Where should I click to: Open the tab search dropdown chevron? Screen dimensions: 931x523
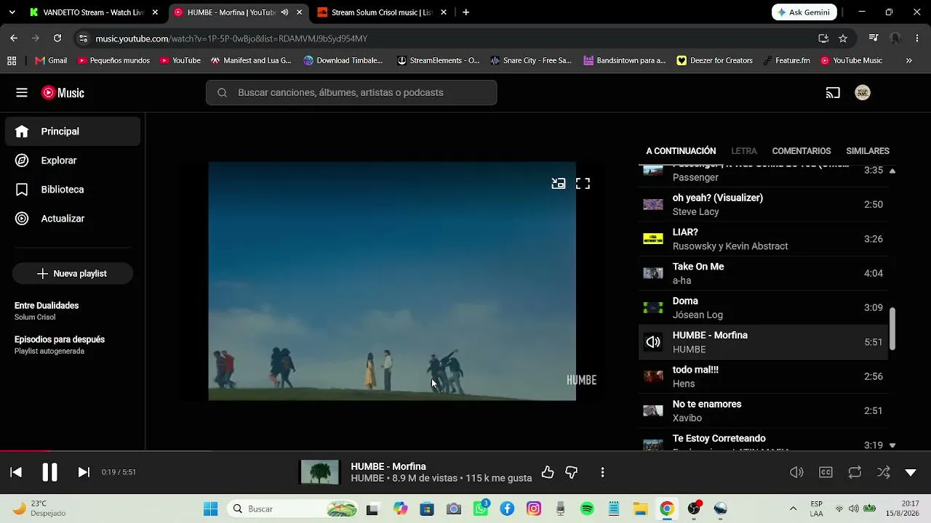click(x=12, y=12)
